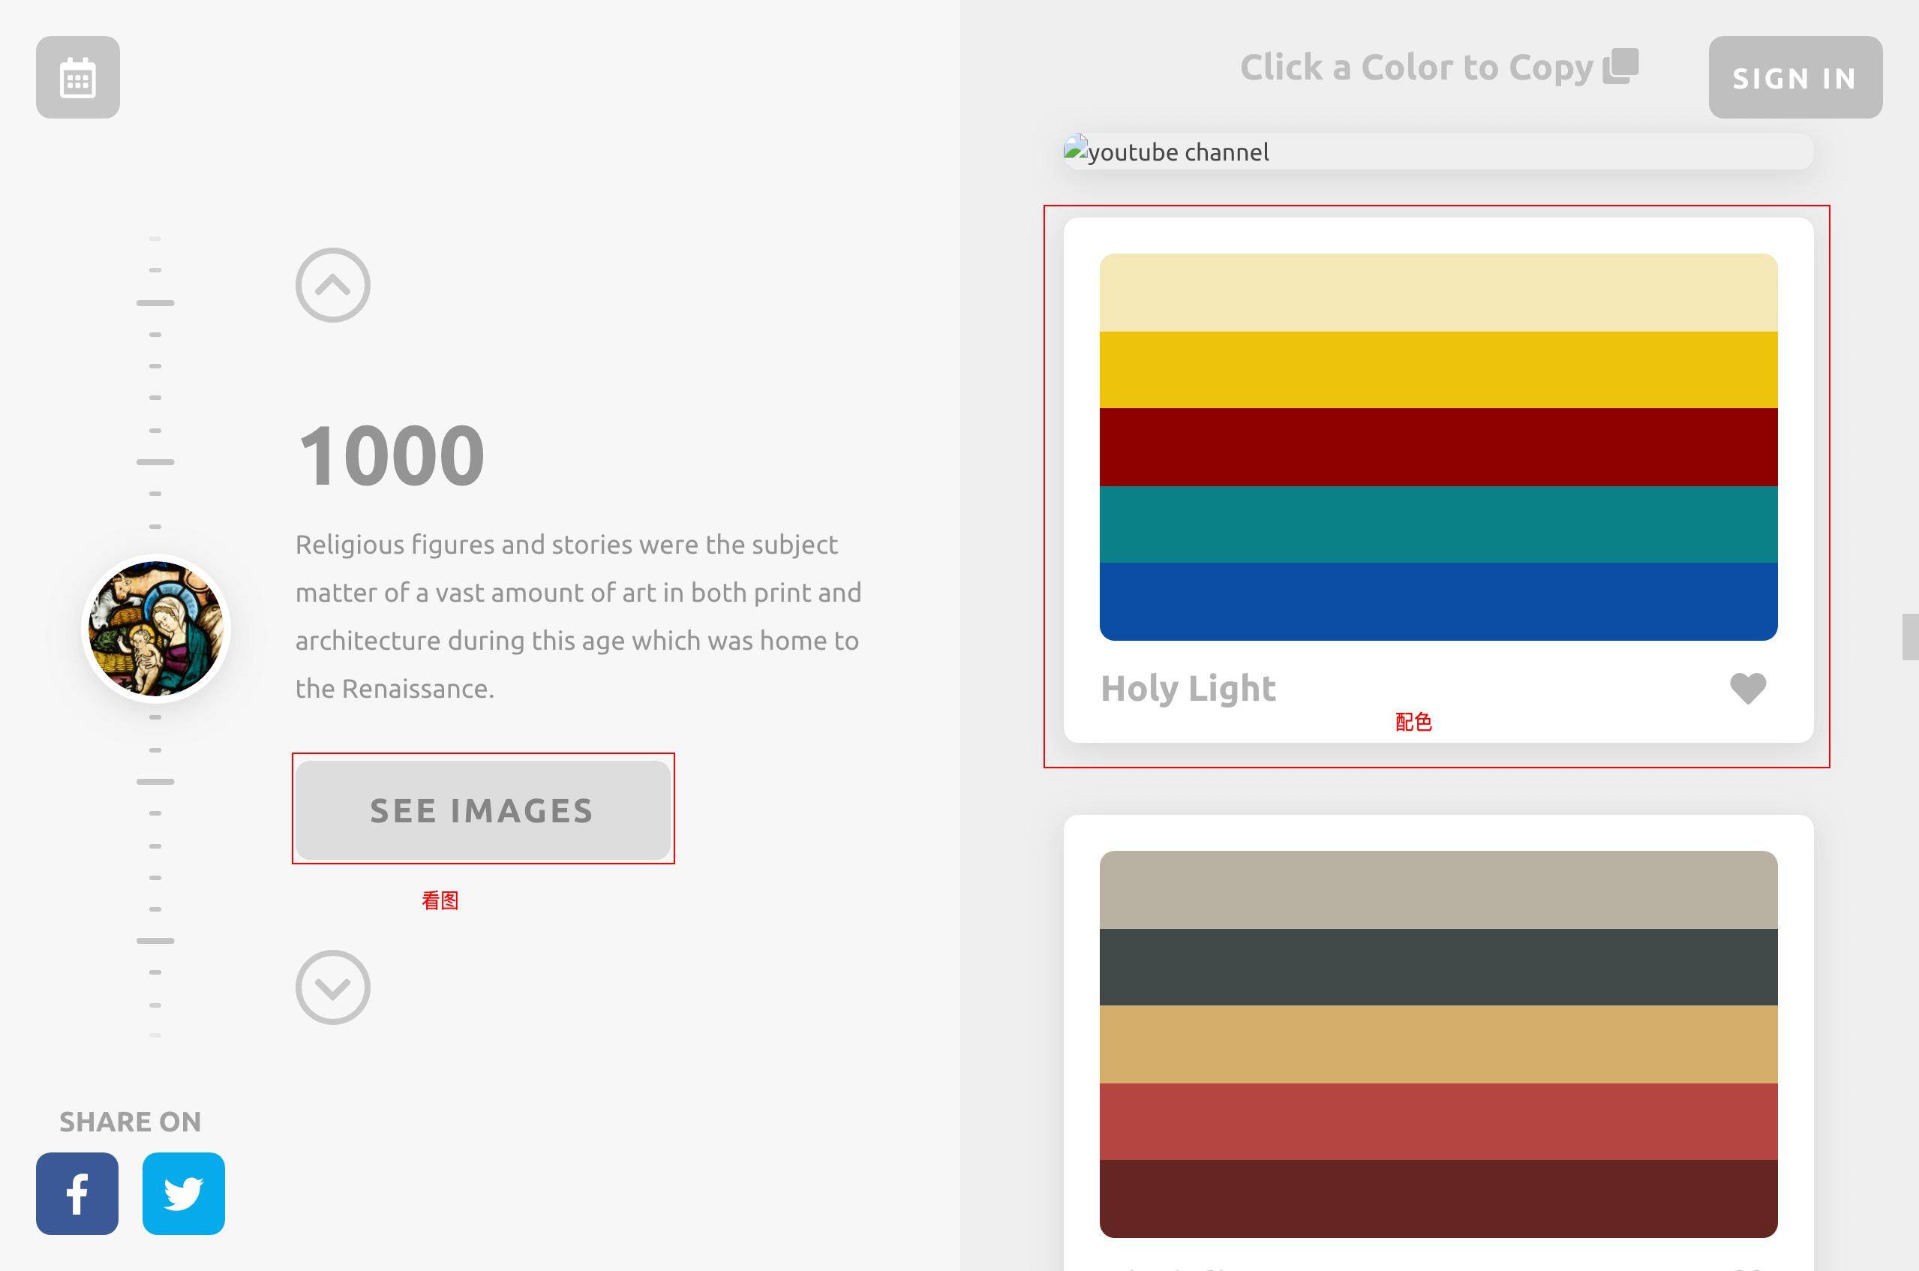Click the stained glass circular thumbnail
The width and height of the screenshot is (1919, 1271).
point(155,629)
